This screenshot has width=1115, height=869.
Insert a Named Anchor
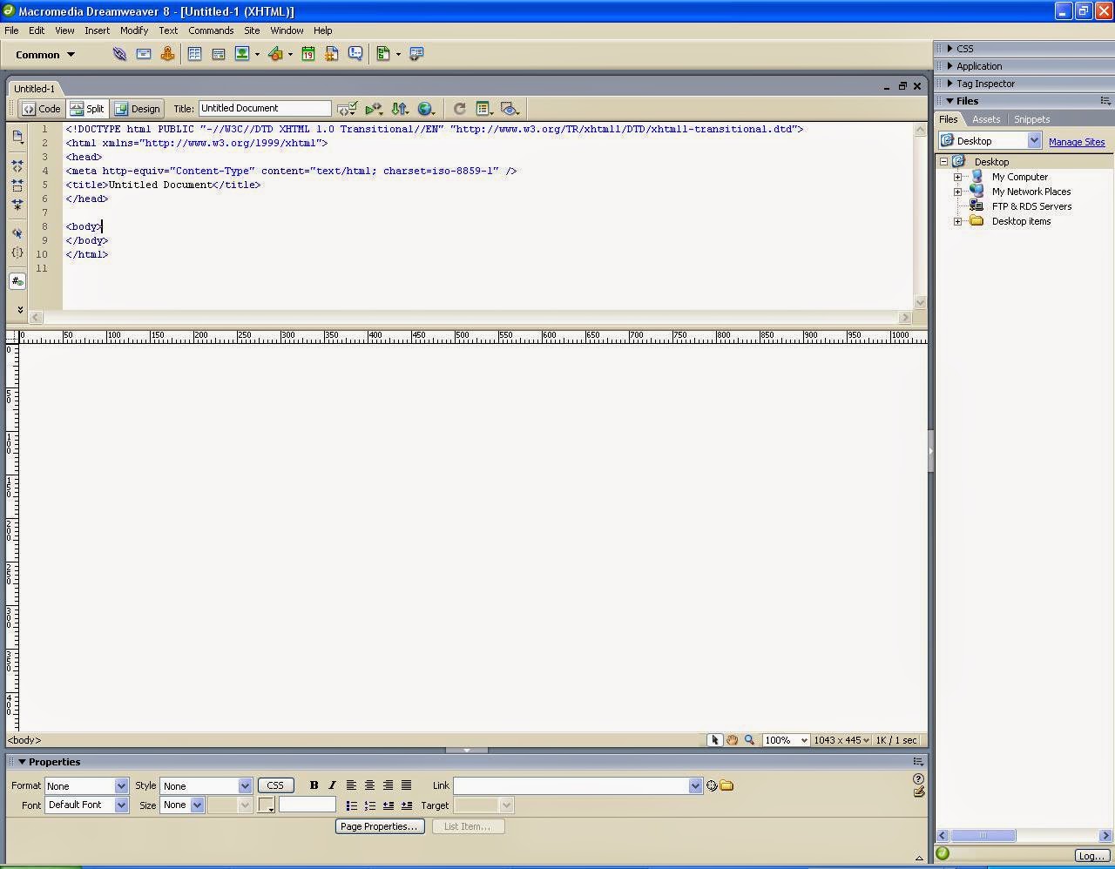click(x=167, y=54)
